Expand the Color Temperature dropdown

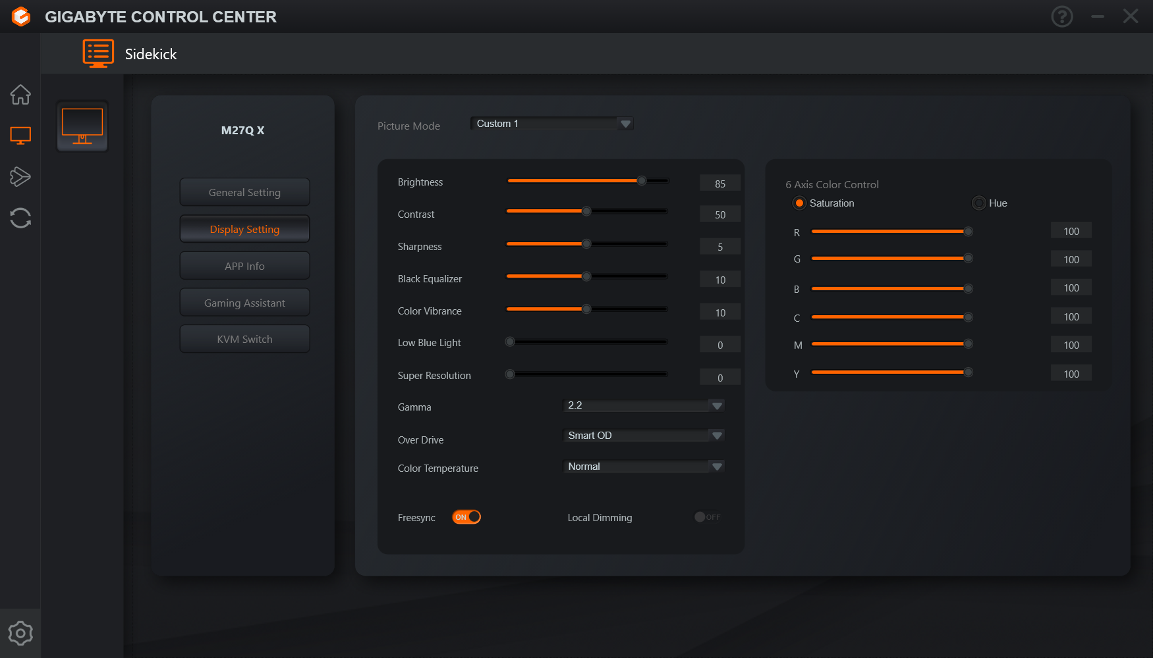tap(644, 467)
